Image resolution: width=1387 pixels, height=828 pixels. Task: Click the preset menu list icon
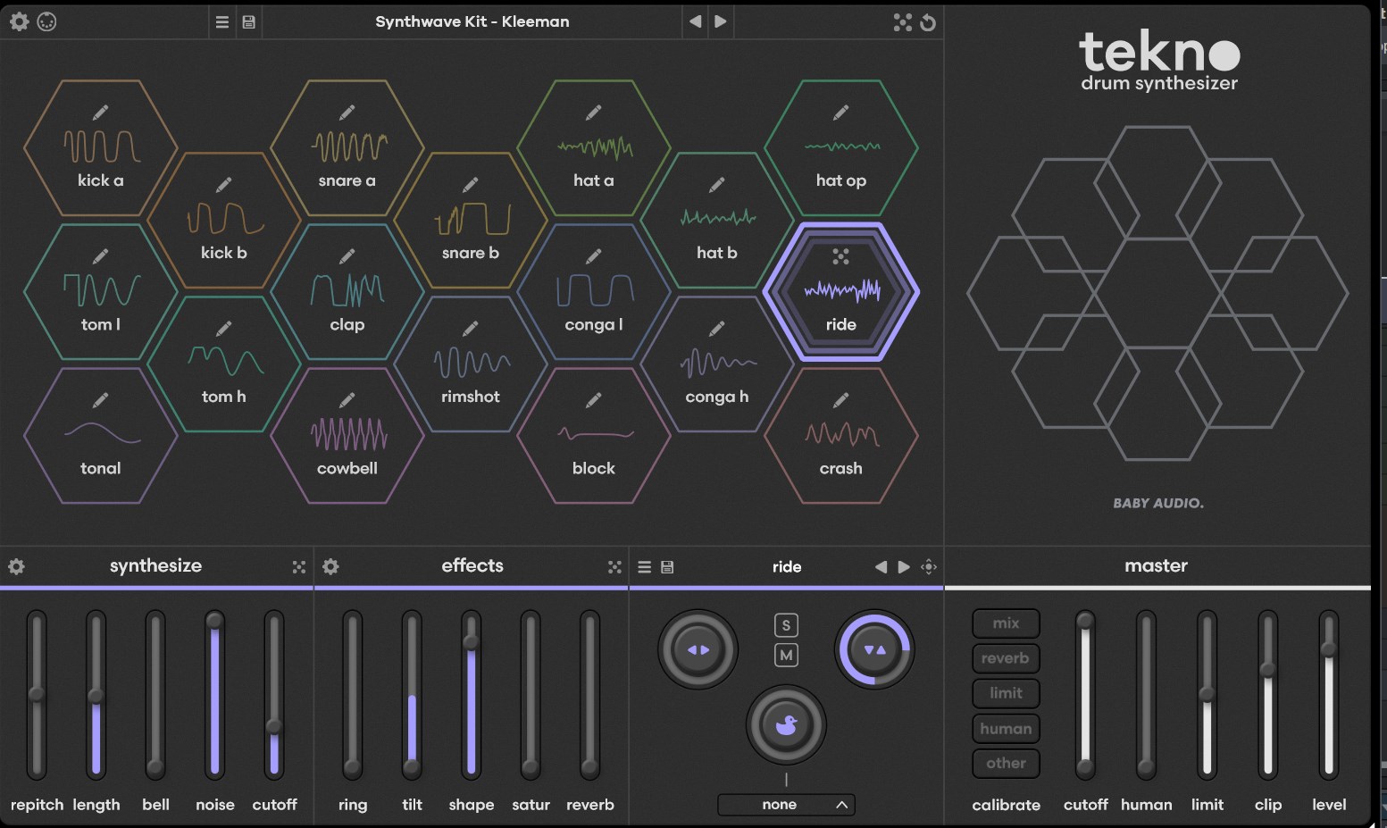click(x=222, y=22)
